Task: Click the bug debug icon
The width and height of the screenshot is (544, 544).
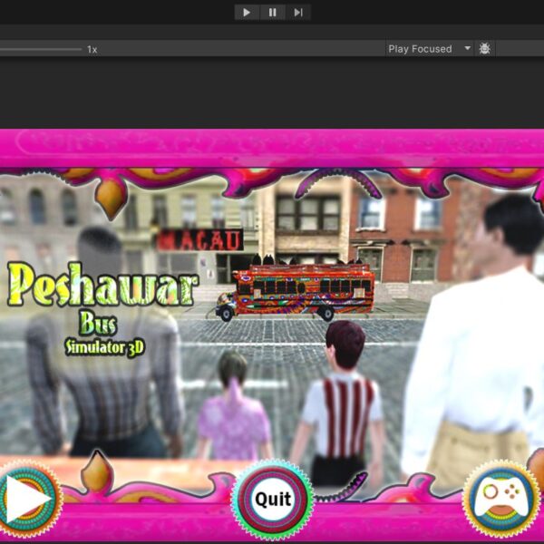Action: click(x=484, y=49)
